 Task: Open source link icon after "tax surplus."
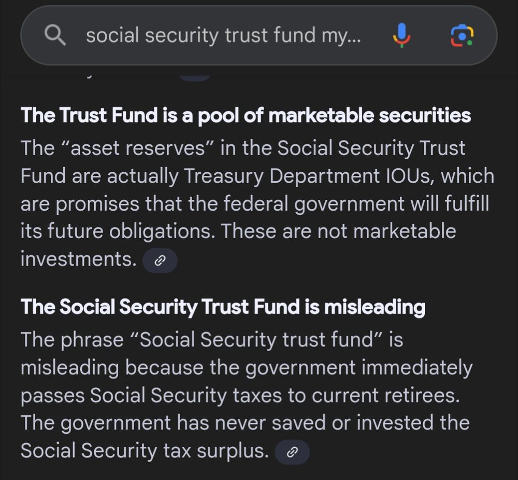[x=292, y=452]
